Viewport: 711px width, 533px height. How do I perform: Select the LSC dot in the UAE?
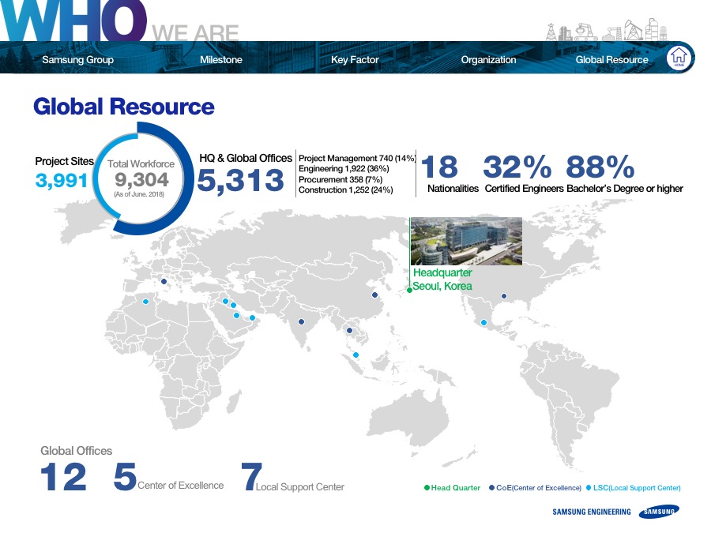click(253, 317)
